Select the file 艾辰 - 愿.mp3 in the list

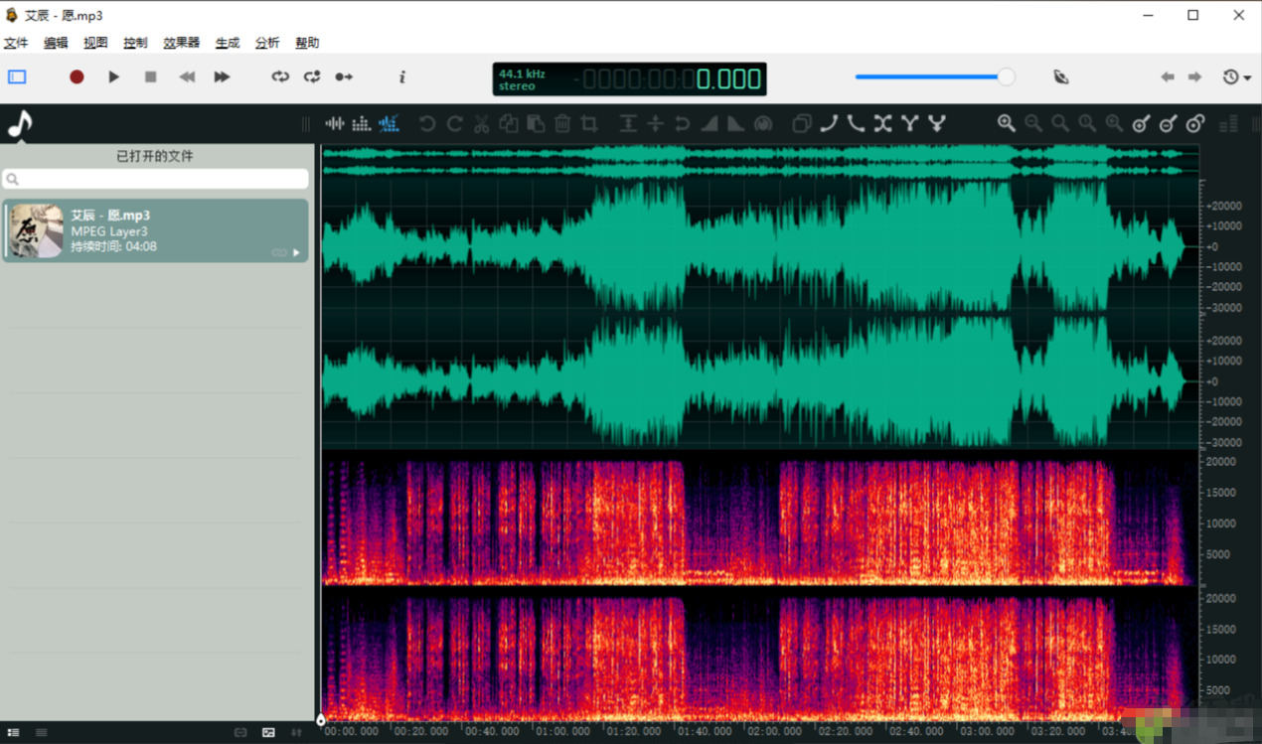(155, 230)
